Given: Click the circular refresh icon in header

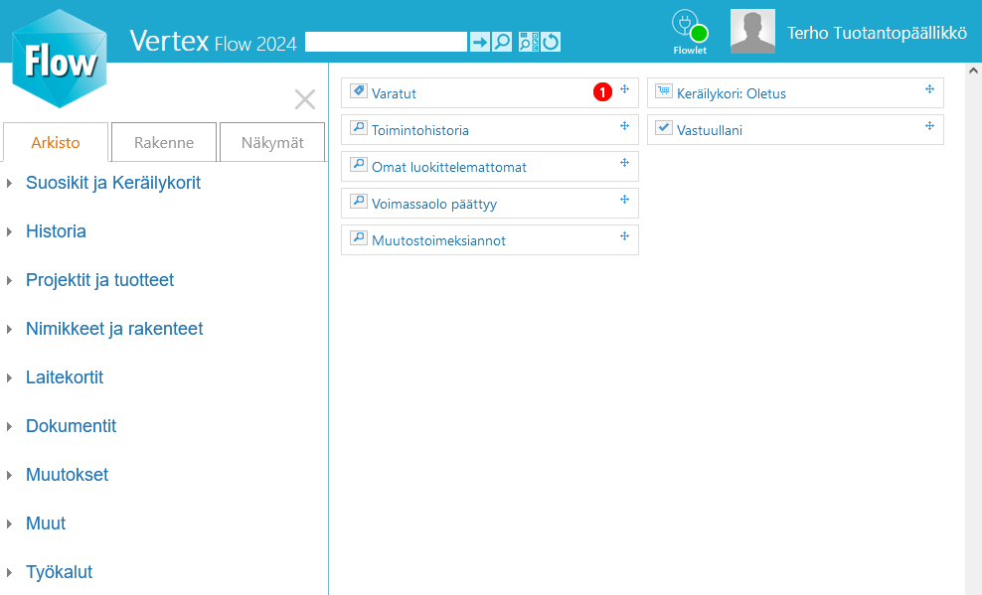Looking at the screenshot, I should (551, 42).
